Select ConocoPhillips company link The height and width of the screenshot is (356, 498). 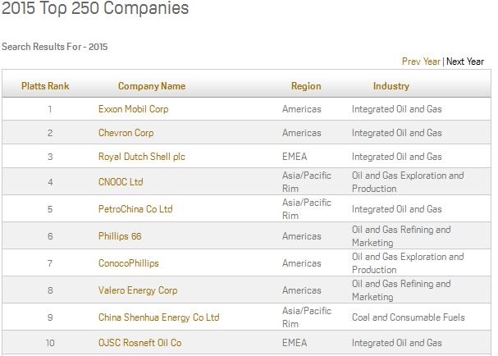pyautogui.click(x=128, y=263)
